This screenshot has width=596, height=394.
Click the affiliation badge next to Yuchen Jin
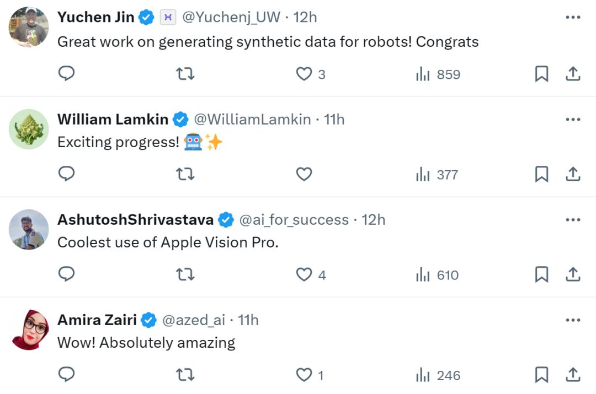(x=168, y=18)
